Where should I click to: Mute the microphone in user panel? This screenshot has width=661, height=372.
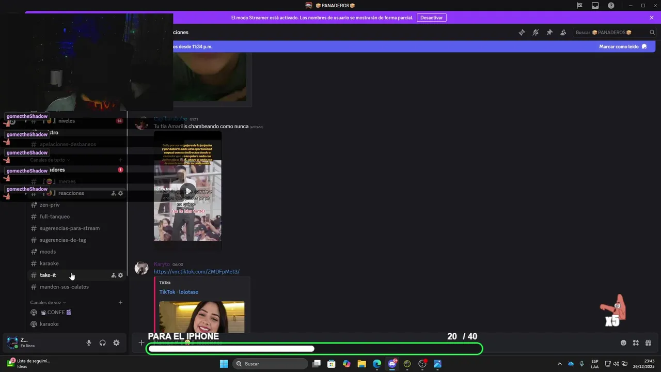click(x=89, y=343)
